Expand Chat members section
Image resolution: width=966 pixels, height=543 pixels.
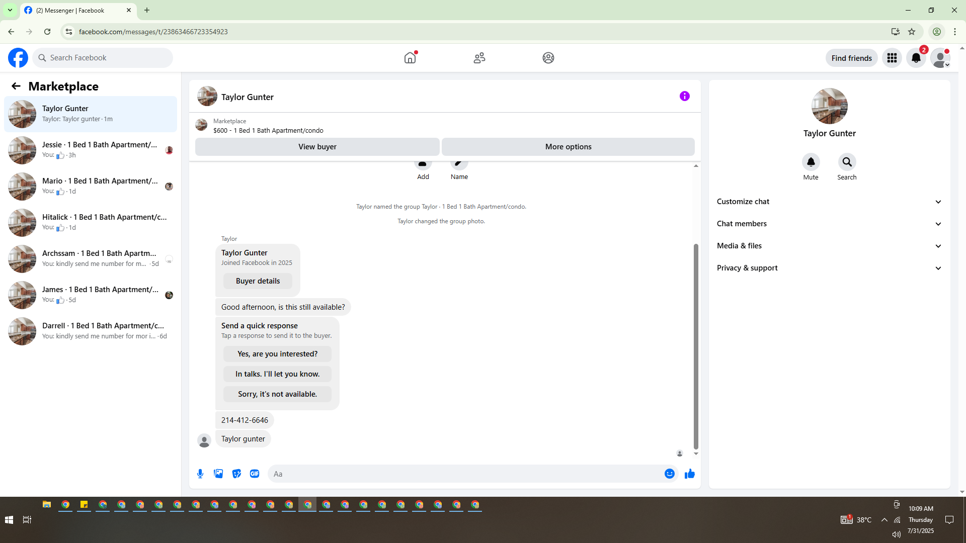pyautogui.click(x=829, y=224)
